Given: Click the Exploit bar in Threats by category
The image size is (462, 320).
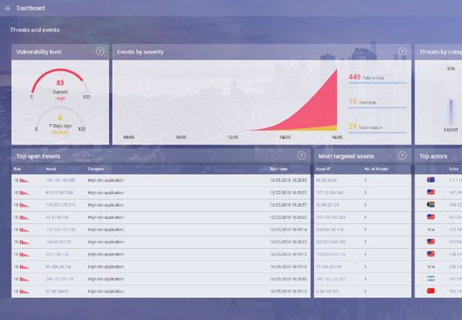Looking at the screenshot, I should [451, 113].
